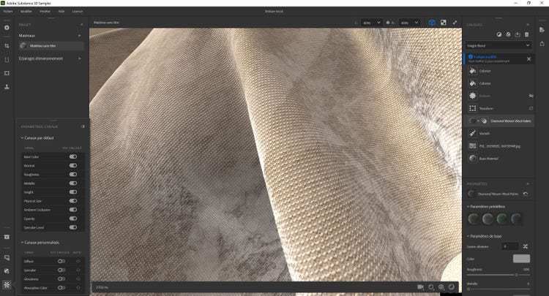Viewport: 549px width, 296px height.
Task: Open the Modifier menu
Action: click(26, 11)
